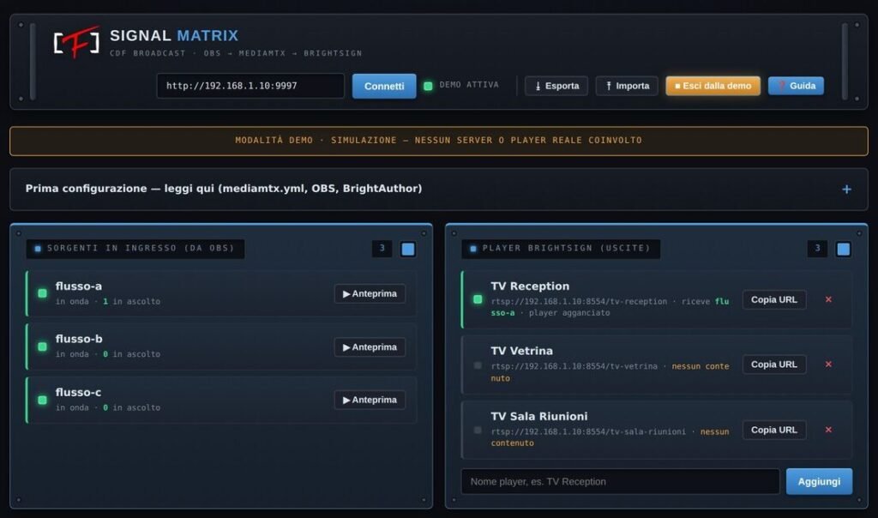Preview flusso-a with Anteprima

370,294
